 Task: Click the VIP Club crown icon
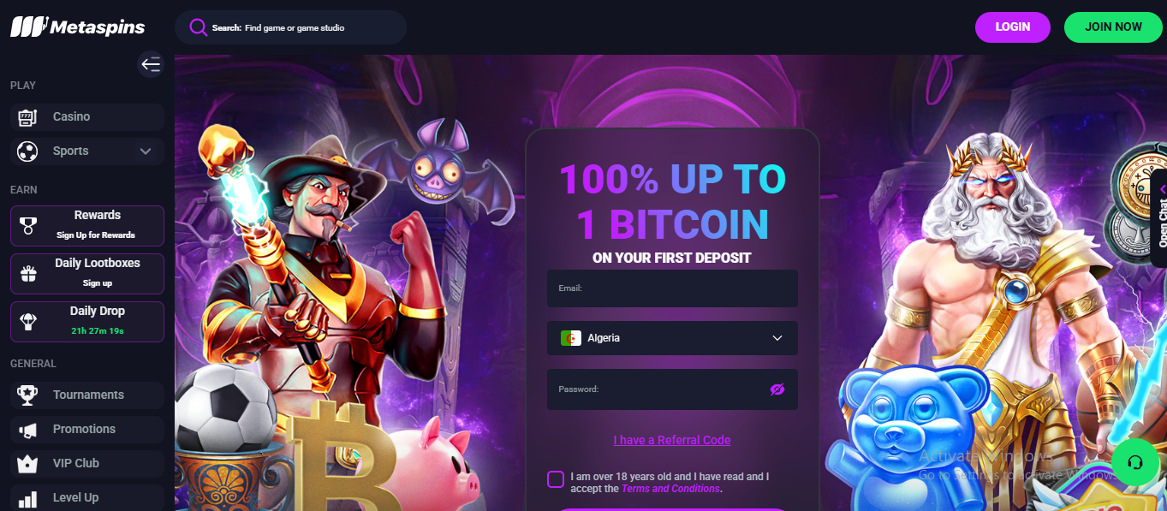[x=27, y=463]
